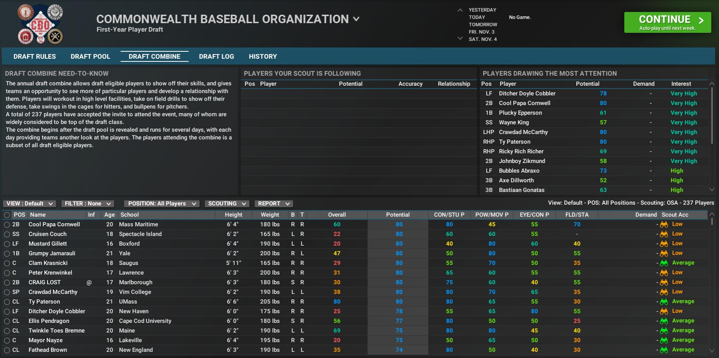This screenshot has height=358, width=719.
Task: Open the VIEW: Default dropdown
Action: 29,204
